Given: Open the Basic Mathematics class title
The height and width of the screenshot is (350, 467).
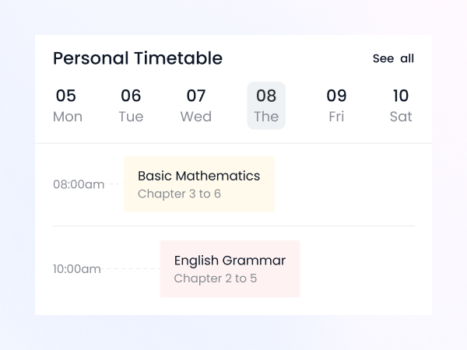Looking at the screenshot, I should pyautogui.click(x=198, y=176).
